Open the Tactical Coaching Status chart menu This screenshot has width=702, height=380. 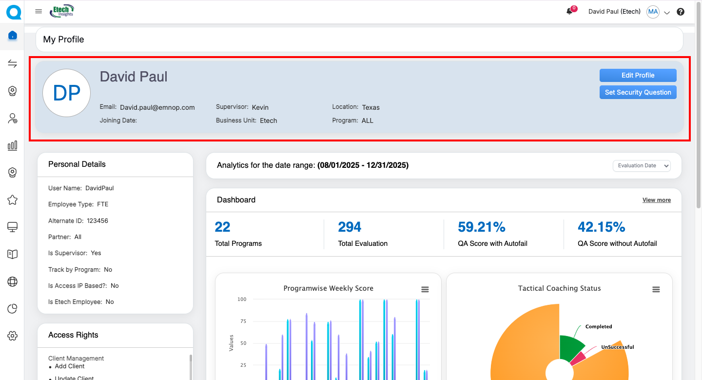click(x=656, y=289)
